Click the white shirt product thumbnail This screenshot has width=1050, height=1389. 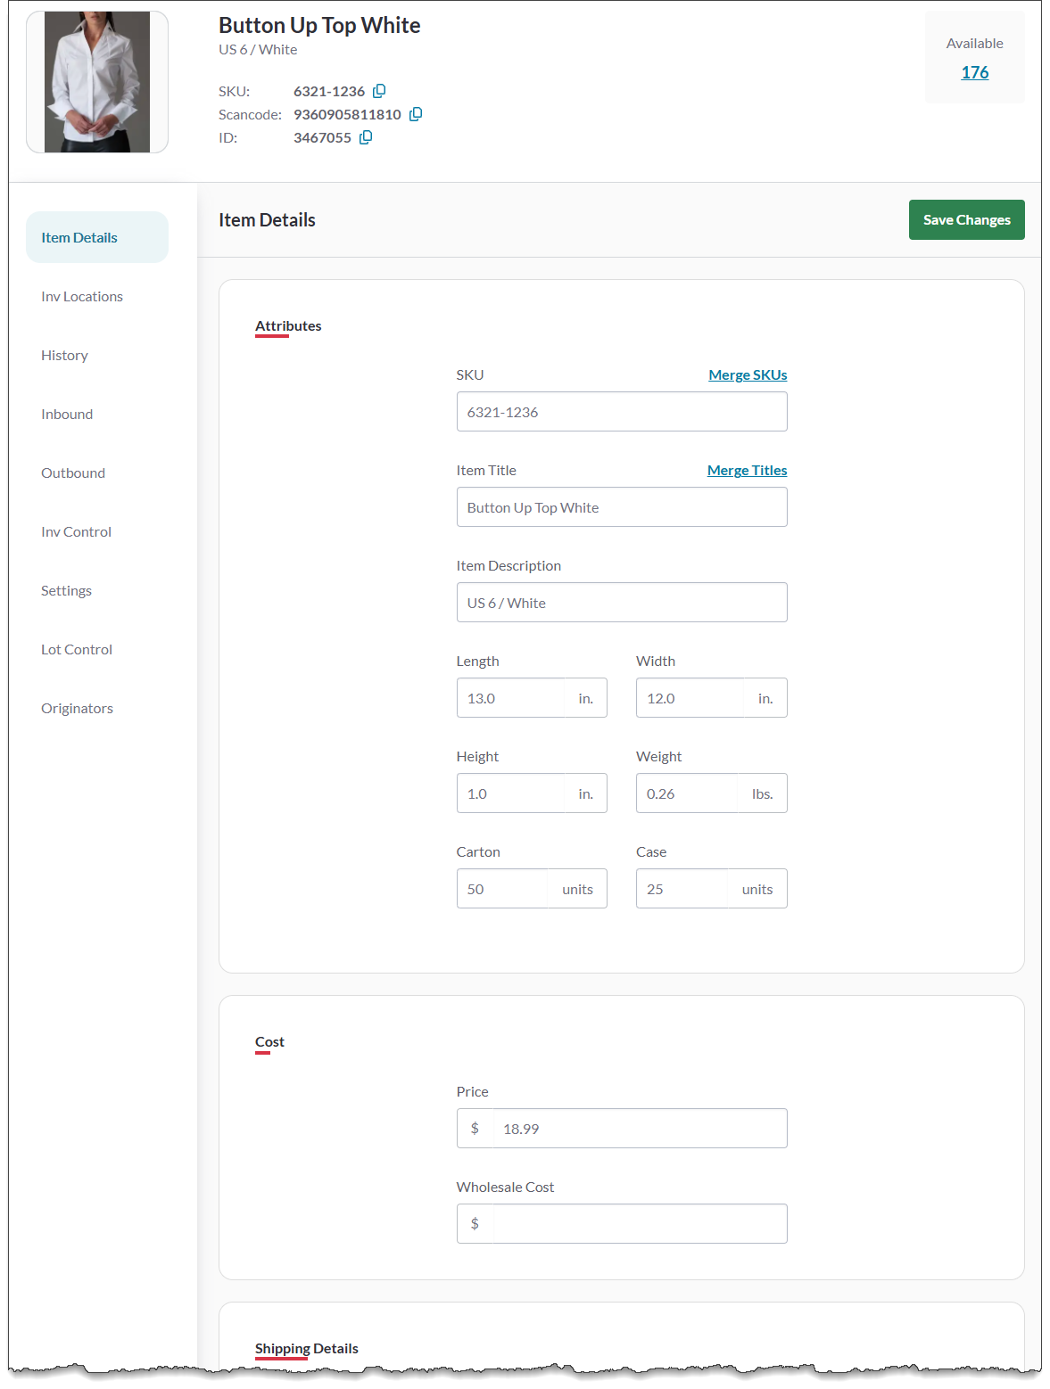tap(97, 82)
